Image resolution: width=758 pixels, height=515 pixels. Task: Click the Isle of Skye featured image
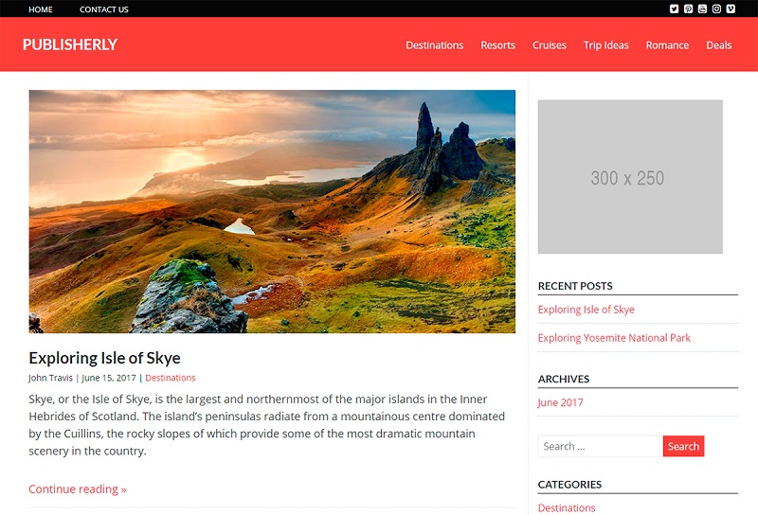[x=272, y=211]
